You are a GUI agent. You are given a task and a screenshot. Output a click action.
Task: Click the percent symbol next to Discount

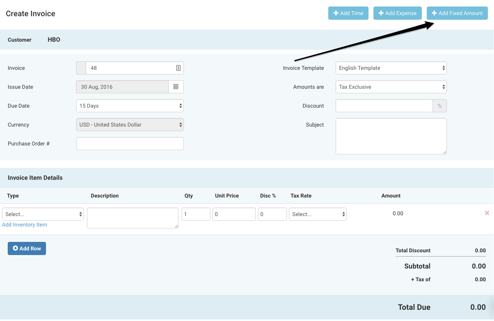pyautogui.click(x=440, y=106)
